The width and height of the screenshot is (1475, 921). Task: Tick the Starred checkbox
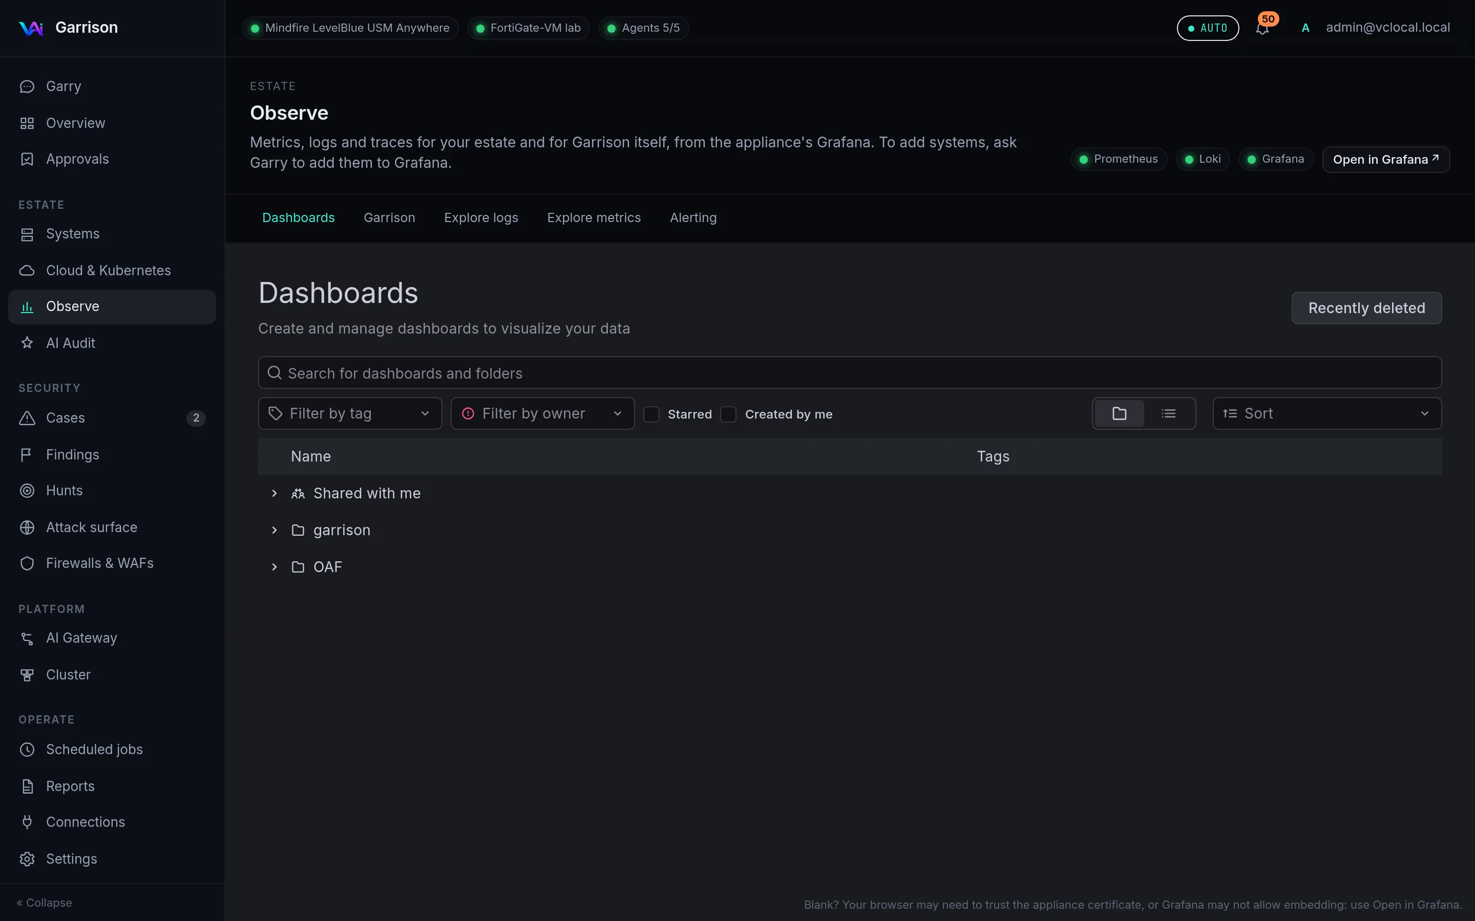pyautogui.click(x=651, y=414)
